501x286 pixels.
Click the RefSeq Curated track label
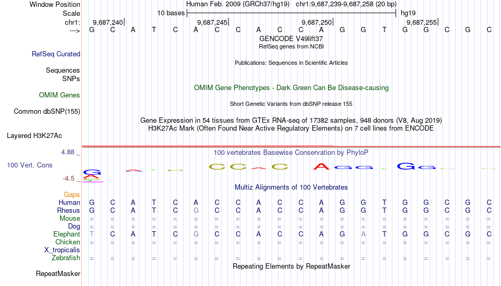(56, 54)
